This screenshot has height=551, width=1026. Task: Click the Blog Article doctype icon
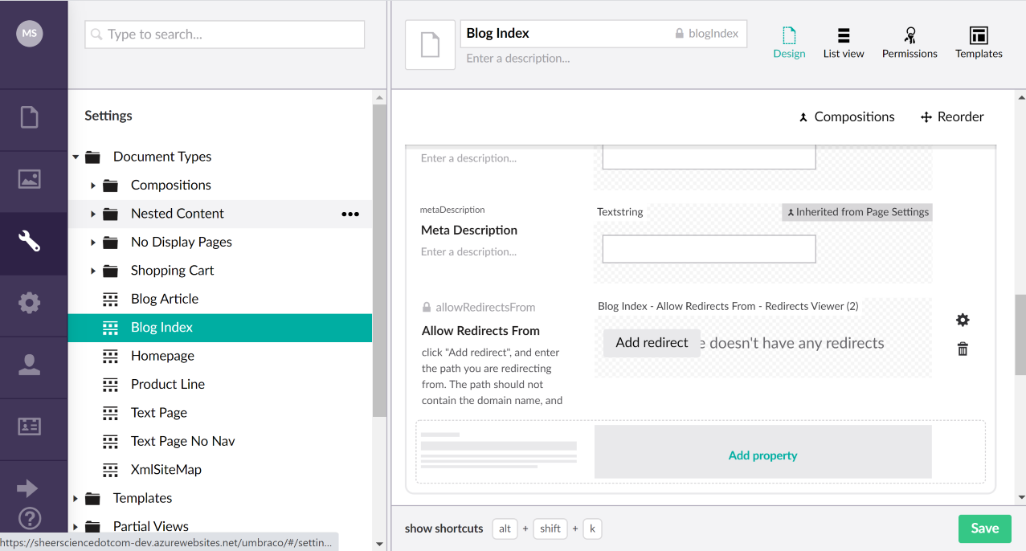(x=110, y=299)
